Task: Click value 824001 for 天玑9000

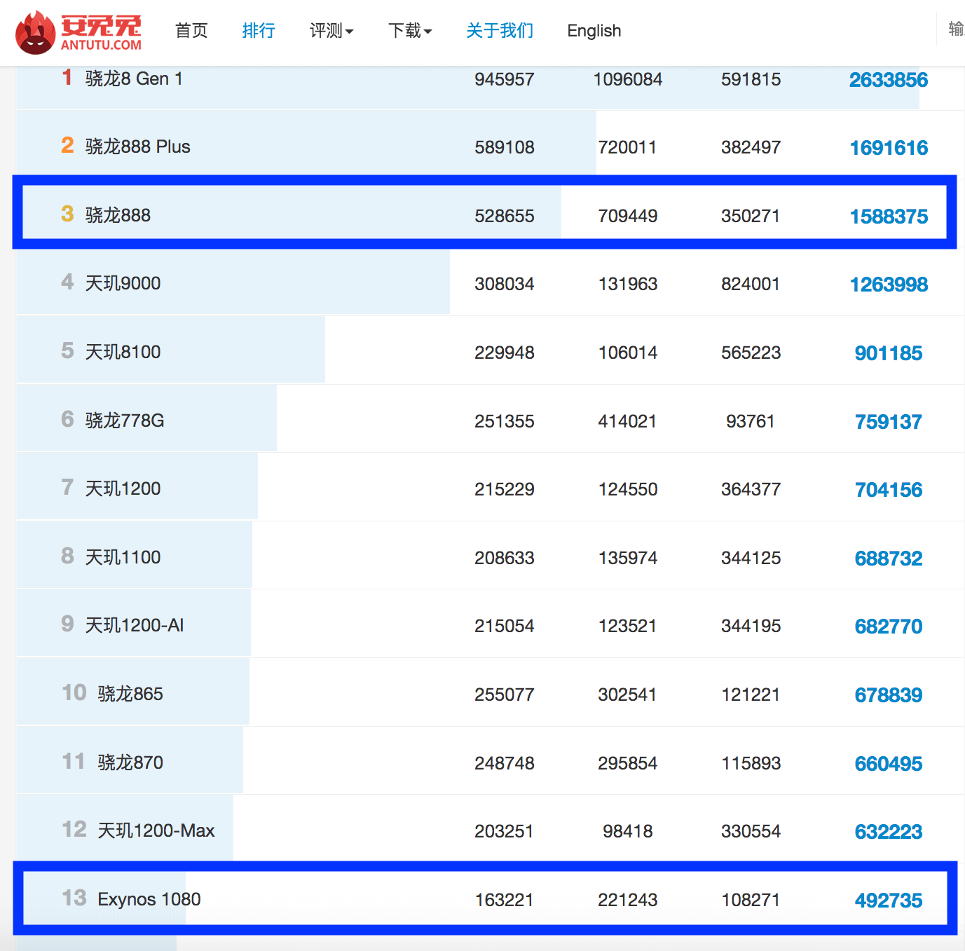Action: pyautogui.click(x=751, y=284)
